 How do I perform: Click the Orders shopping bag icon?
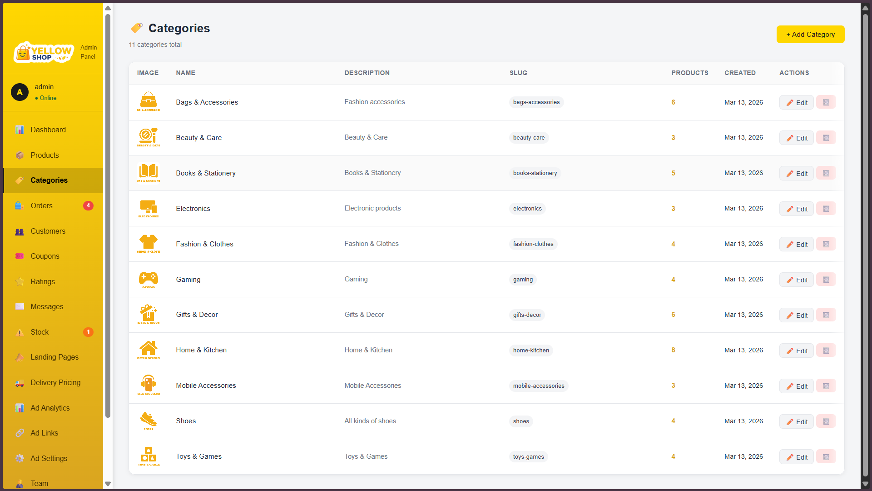point(20,206)
